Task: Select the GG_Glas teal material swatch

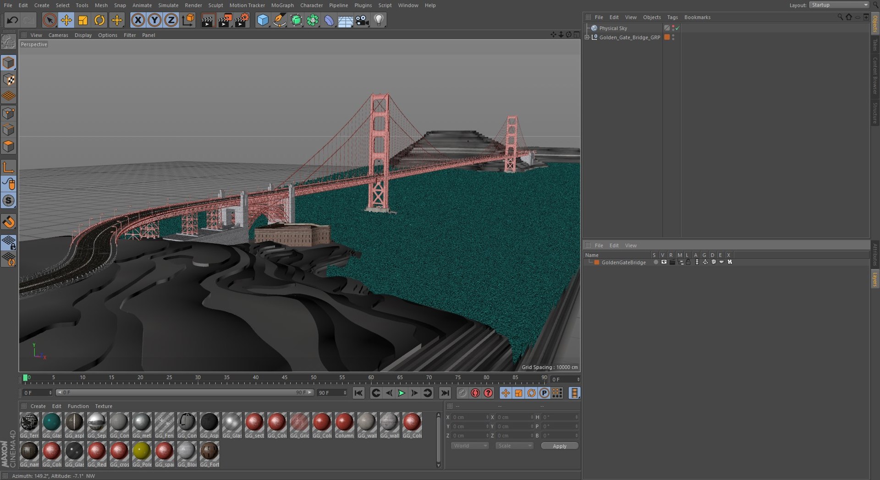Action: [x=52, y=425]
